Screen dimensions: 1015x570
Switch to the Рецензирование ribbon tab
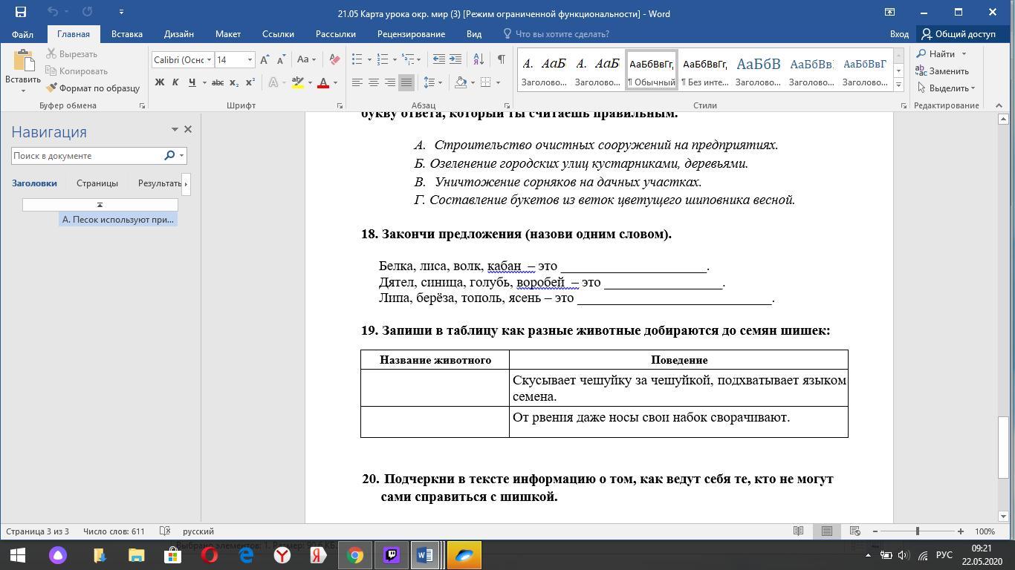[x=411, y=34]
